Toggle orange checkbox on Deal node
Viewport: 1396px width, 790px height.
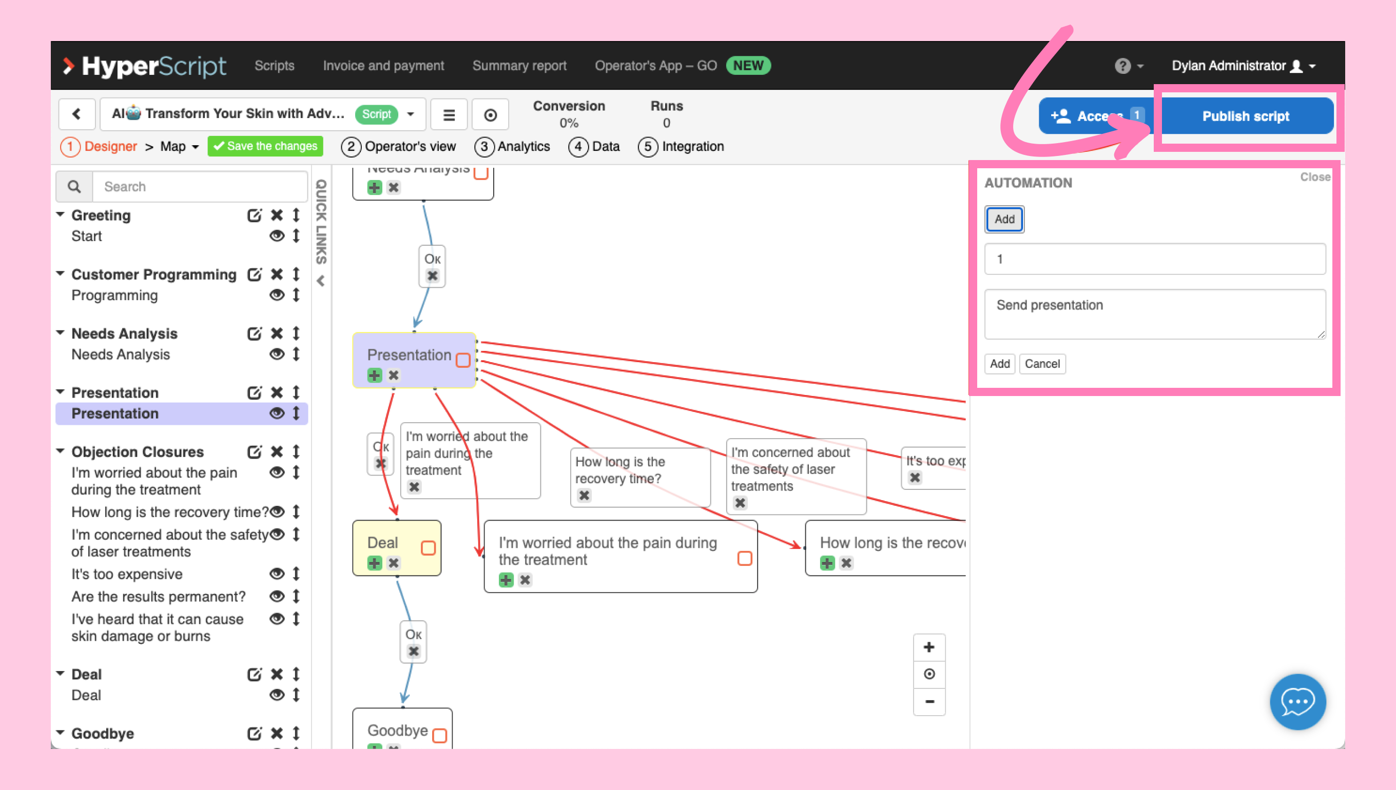(x=428, y=547)
